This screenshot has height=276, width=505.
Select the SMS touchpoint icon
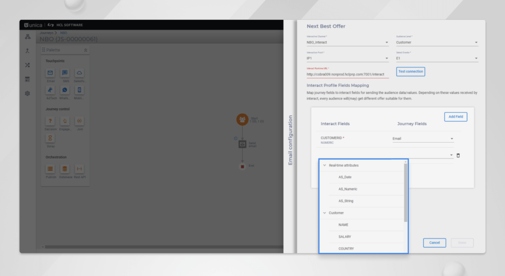click(x=65, y=73)
